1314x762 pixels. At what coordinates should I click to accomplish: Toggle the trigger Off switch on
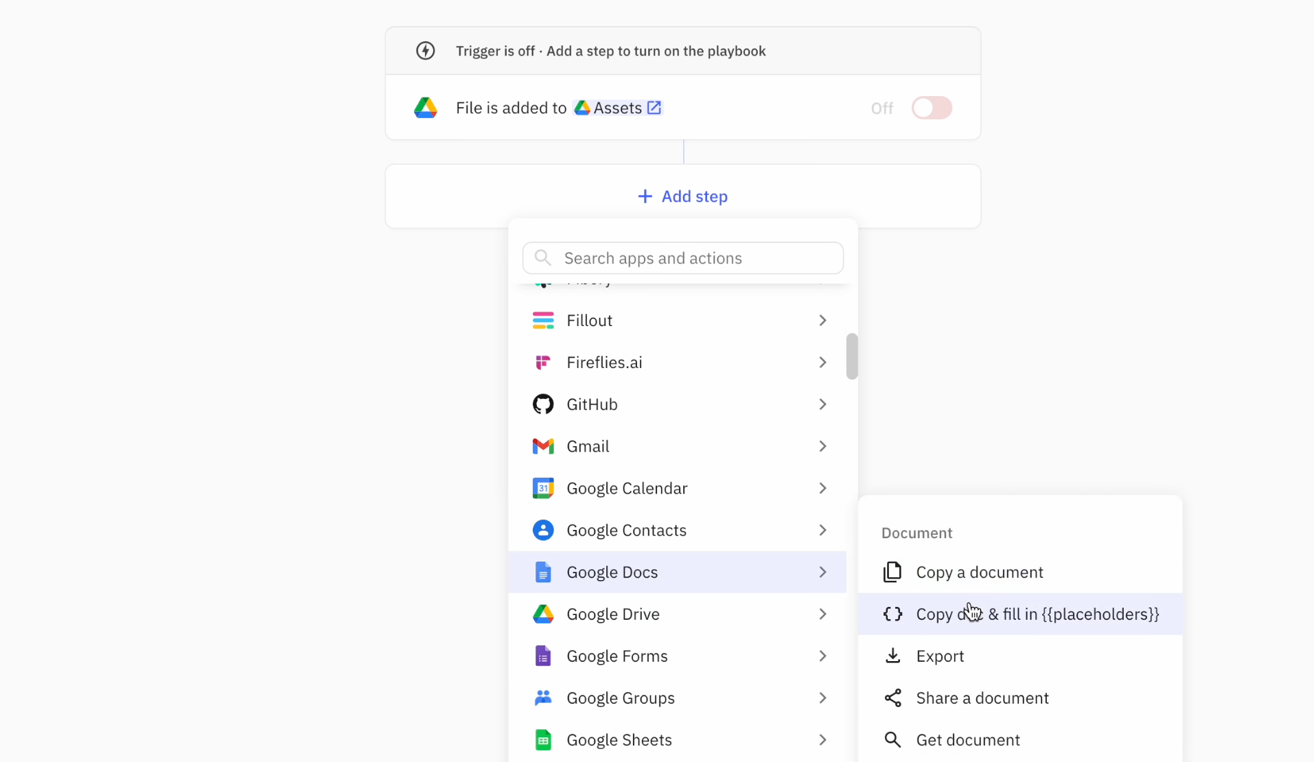coord(932,108)
